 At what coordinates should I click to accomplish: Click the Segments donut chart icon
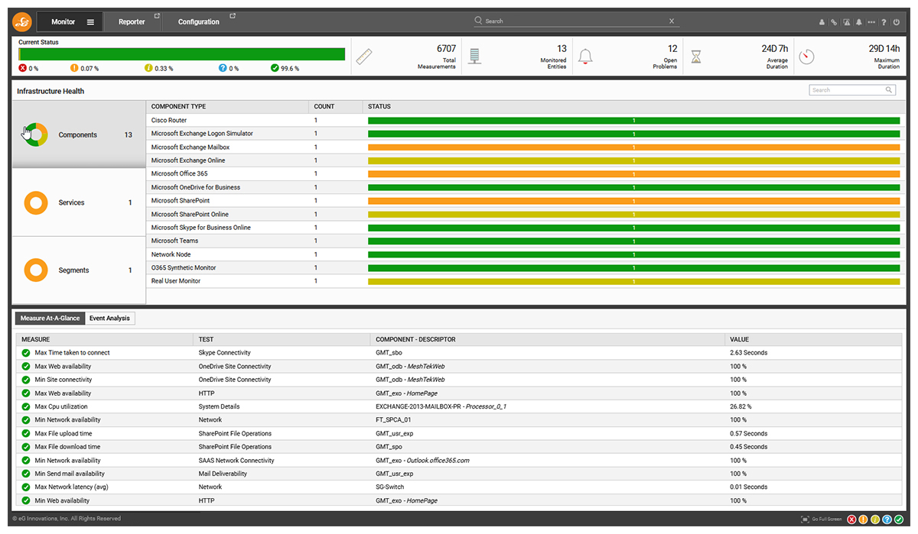[35, 270]
